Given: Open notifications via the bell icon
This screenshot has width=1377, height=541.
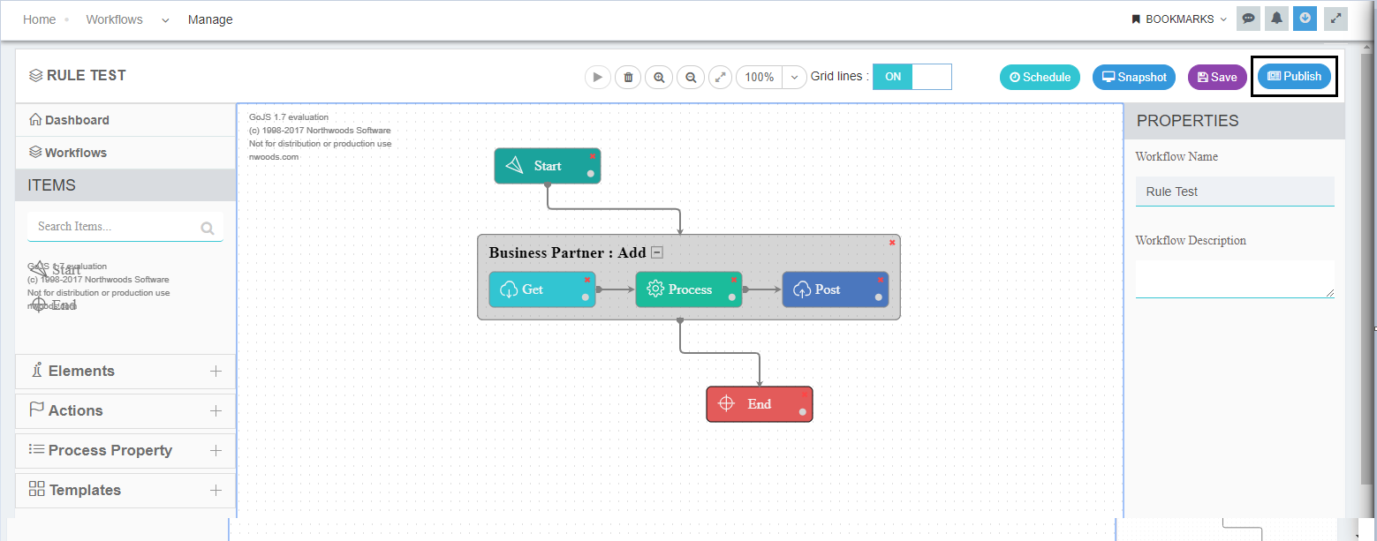Looking at the screenshot, I should (x=1275, y=18).
